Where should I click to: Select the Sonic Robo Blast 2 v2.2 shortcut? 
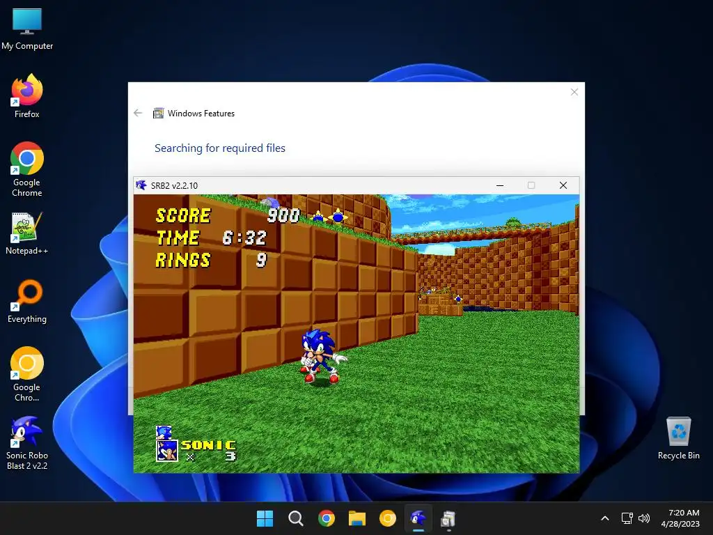pos(27,443)
